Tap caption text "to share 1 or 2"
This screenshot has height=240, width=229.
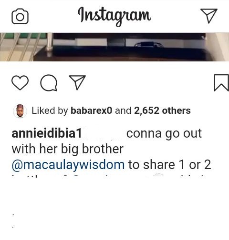pyautogui.click(x=169, y=165)
